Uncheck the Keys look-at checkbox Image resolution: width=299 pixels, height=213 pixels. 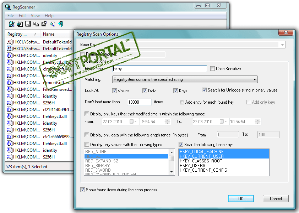pos(176,90)
